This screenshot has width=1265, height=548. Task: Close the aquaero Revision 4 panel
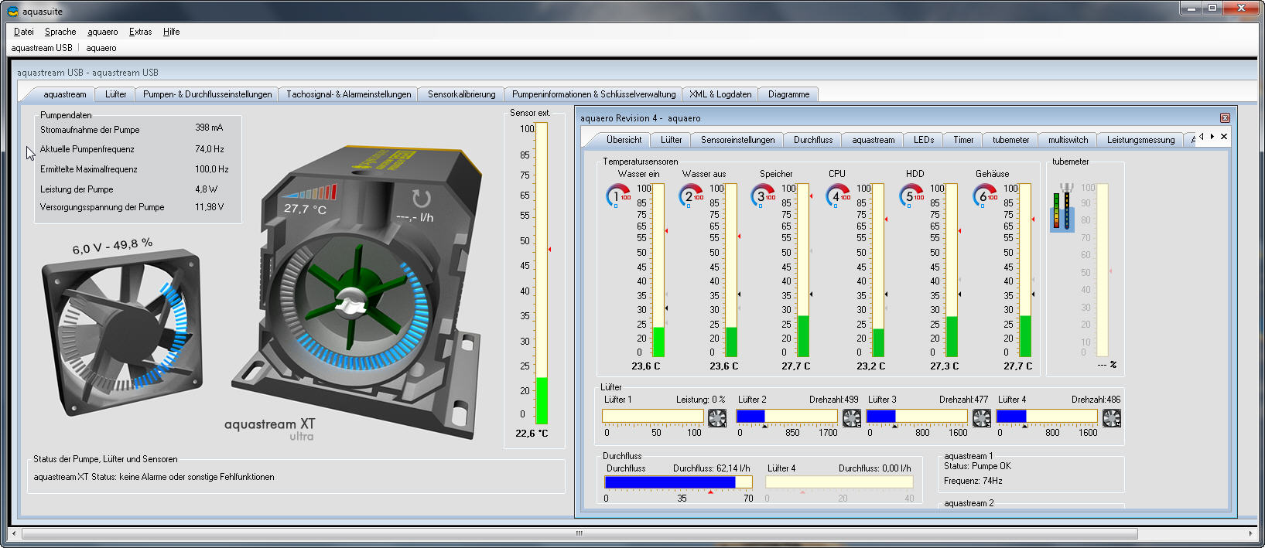point(1225,118)
